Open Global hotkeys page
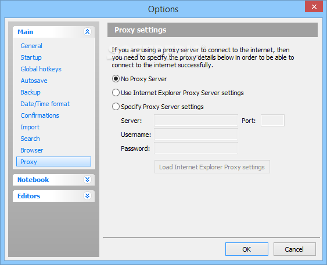 tap(41, 69)
